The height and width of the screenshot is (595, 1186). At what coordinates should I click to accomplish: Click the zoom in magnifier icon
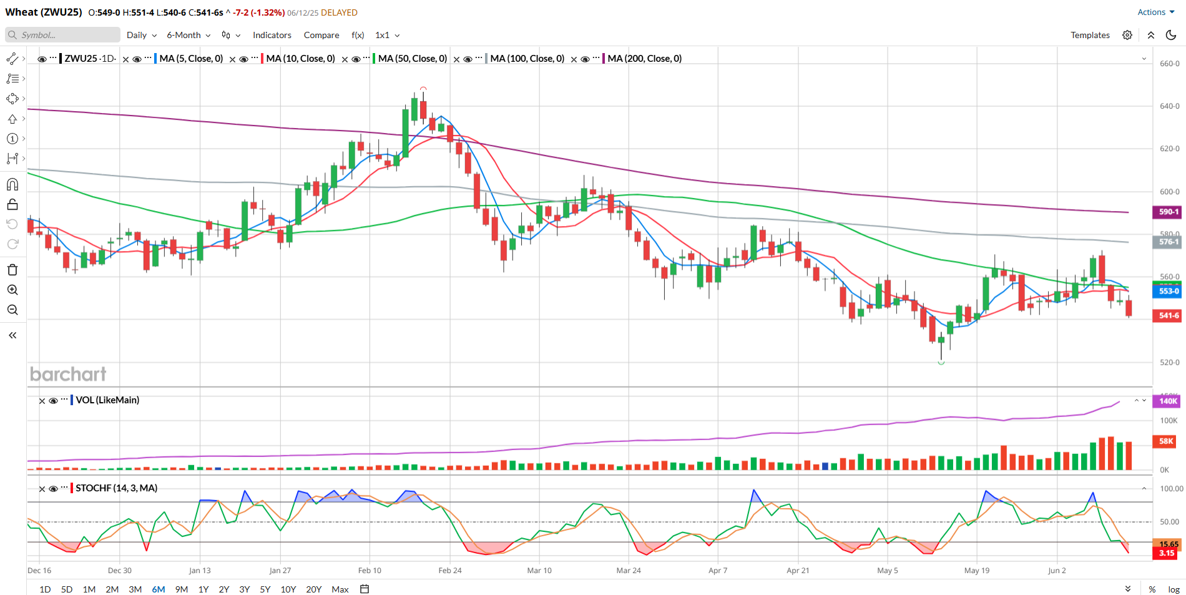[x=12, y=290]
